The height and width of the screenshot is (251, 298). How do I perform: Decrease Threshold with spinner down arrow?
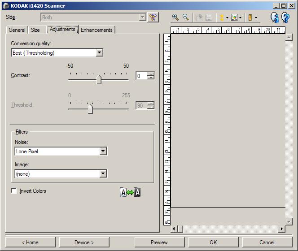151,107
